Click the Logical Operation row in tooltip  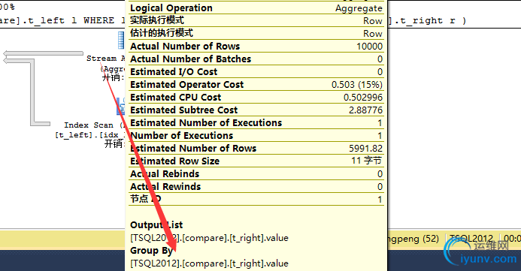256,8
